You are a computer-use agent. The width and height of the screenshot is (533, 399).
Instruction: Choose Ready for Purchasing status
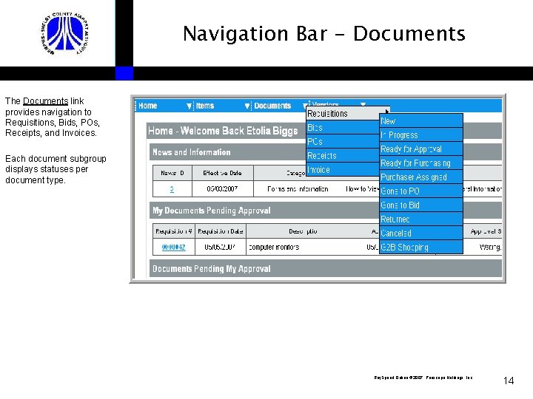[421, 163]
